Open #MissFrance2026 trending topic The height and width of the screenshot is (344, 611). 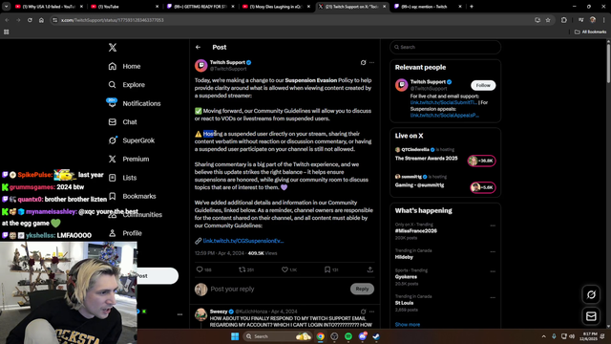pos(416,231)
